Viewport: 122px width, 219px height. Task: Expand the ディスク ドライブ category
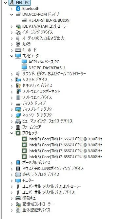(x=12, y=103)
